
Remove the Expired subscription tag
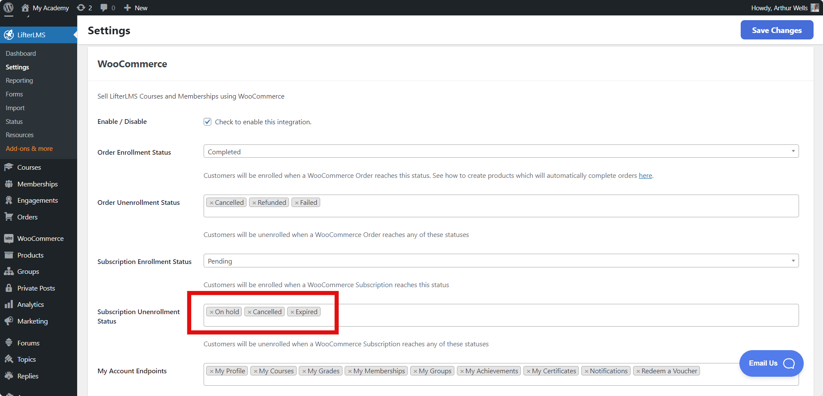coord(292,312)
